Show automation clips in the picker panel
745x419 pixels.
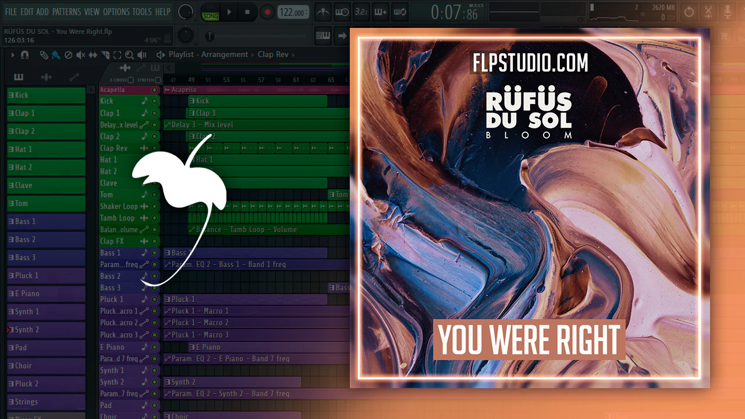coord(74,77)
